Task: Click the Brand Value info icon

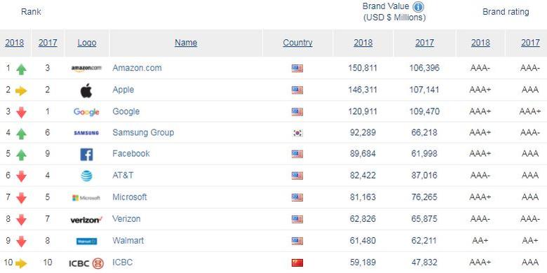Action: click(x=418, y=6)
